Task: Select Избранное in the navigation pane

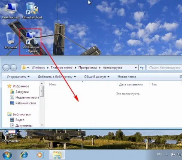Action: [x=18, y=86]
